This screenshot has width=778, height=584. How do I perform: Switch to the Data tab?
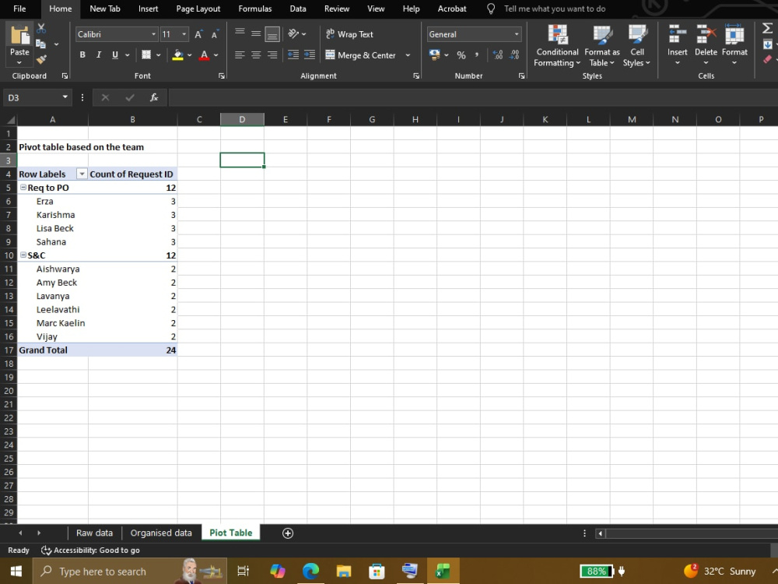pyautogui.click(x=298, y=9)
